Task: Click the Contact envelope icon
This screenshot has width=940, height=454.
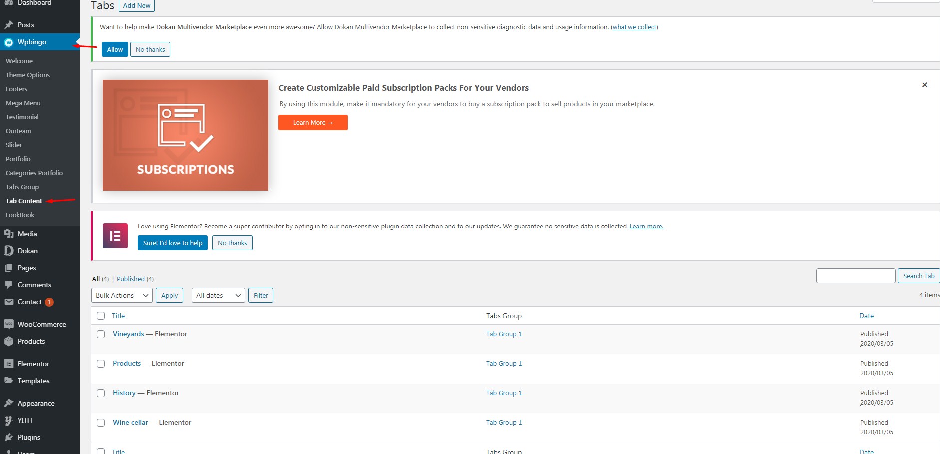Action: pyautogui.click(x=9, y=302)
